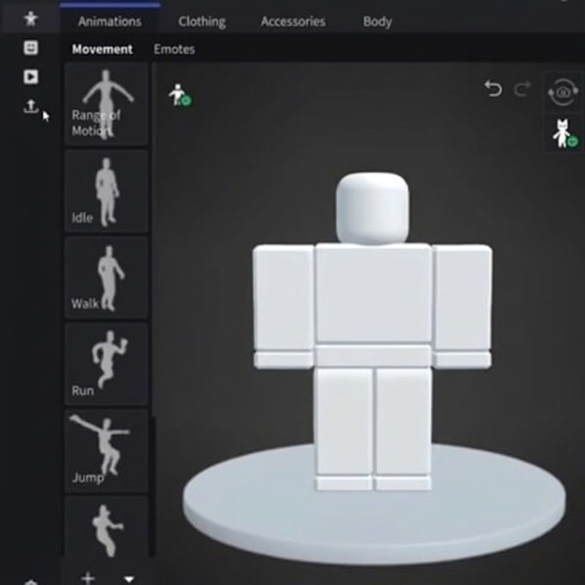
Task: Click the rotate camera icon
Action: point(563,92)
